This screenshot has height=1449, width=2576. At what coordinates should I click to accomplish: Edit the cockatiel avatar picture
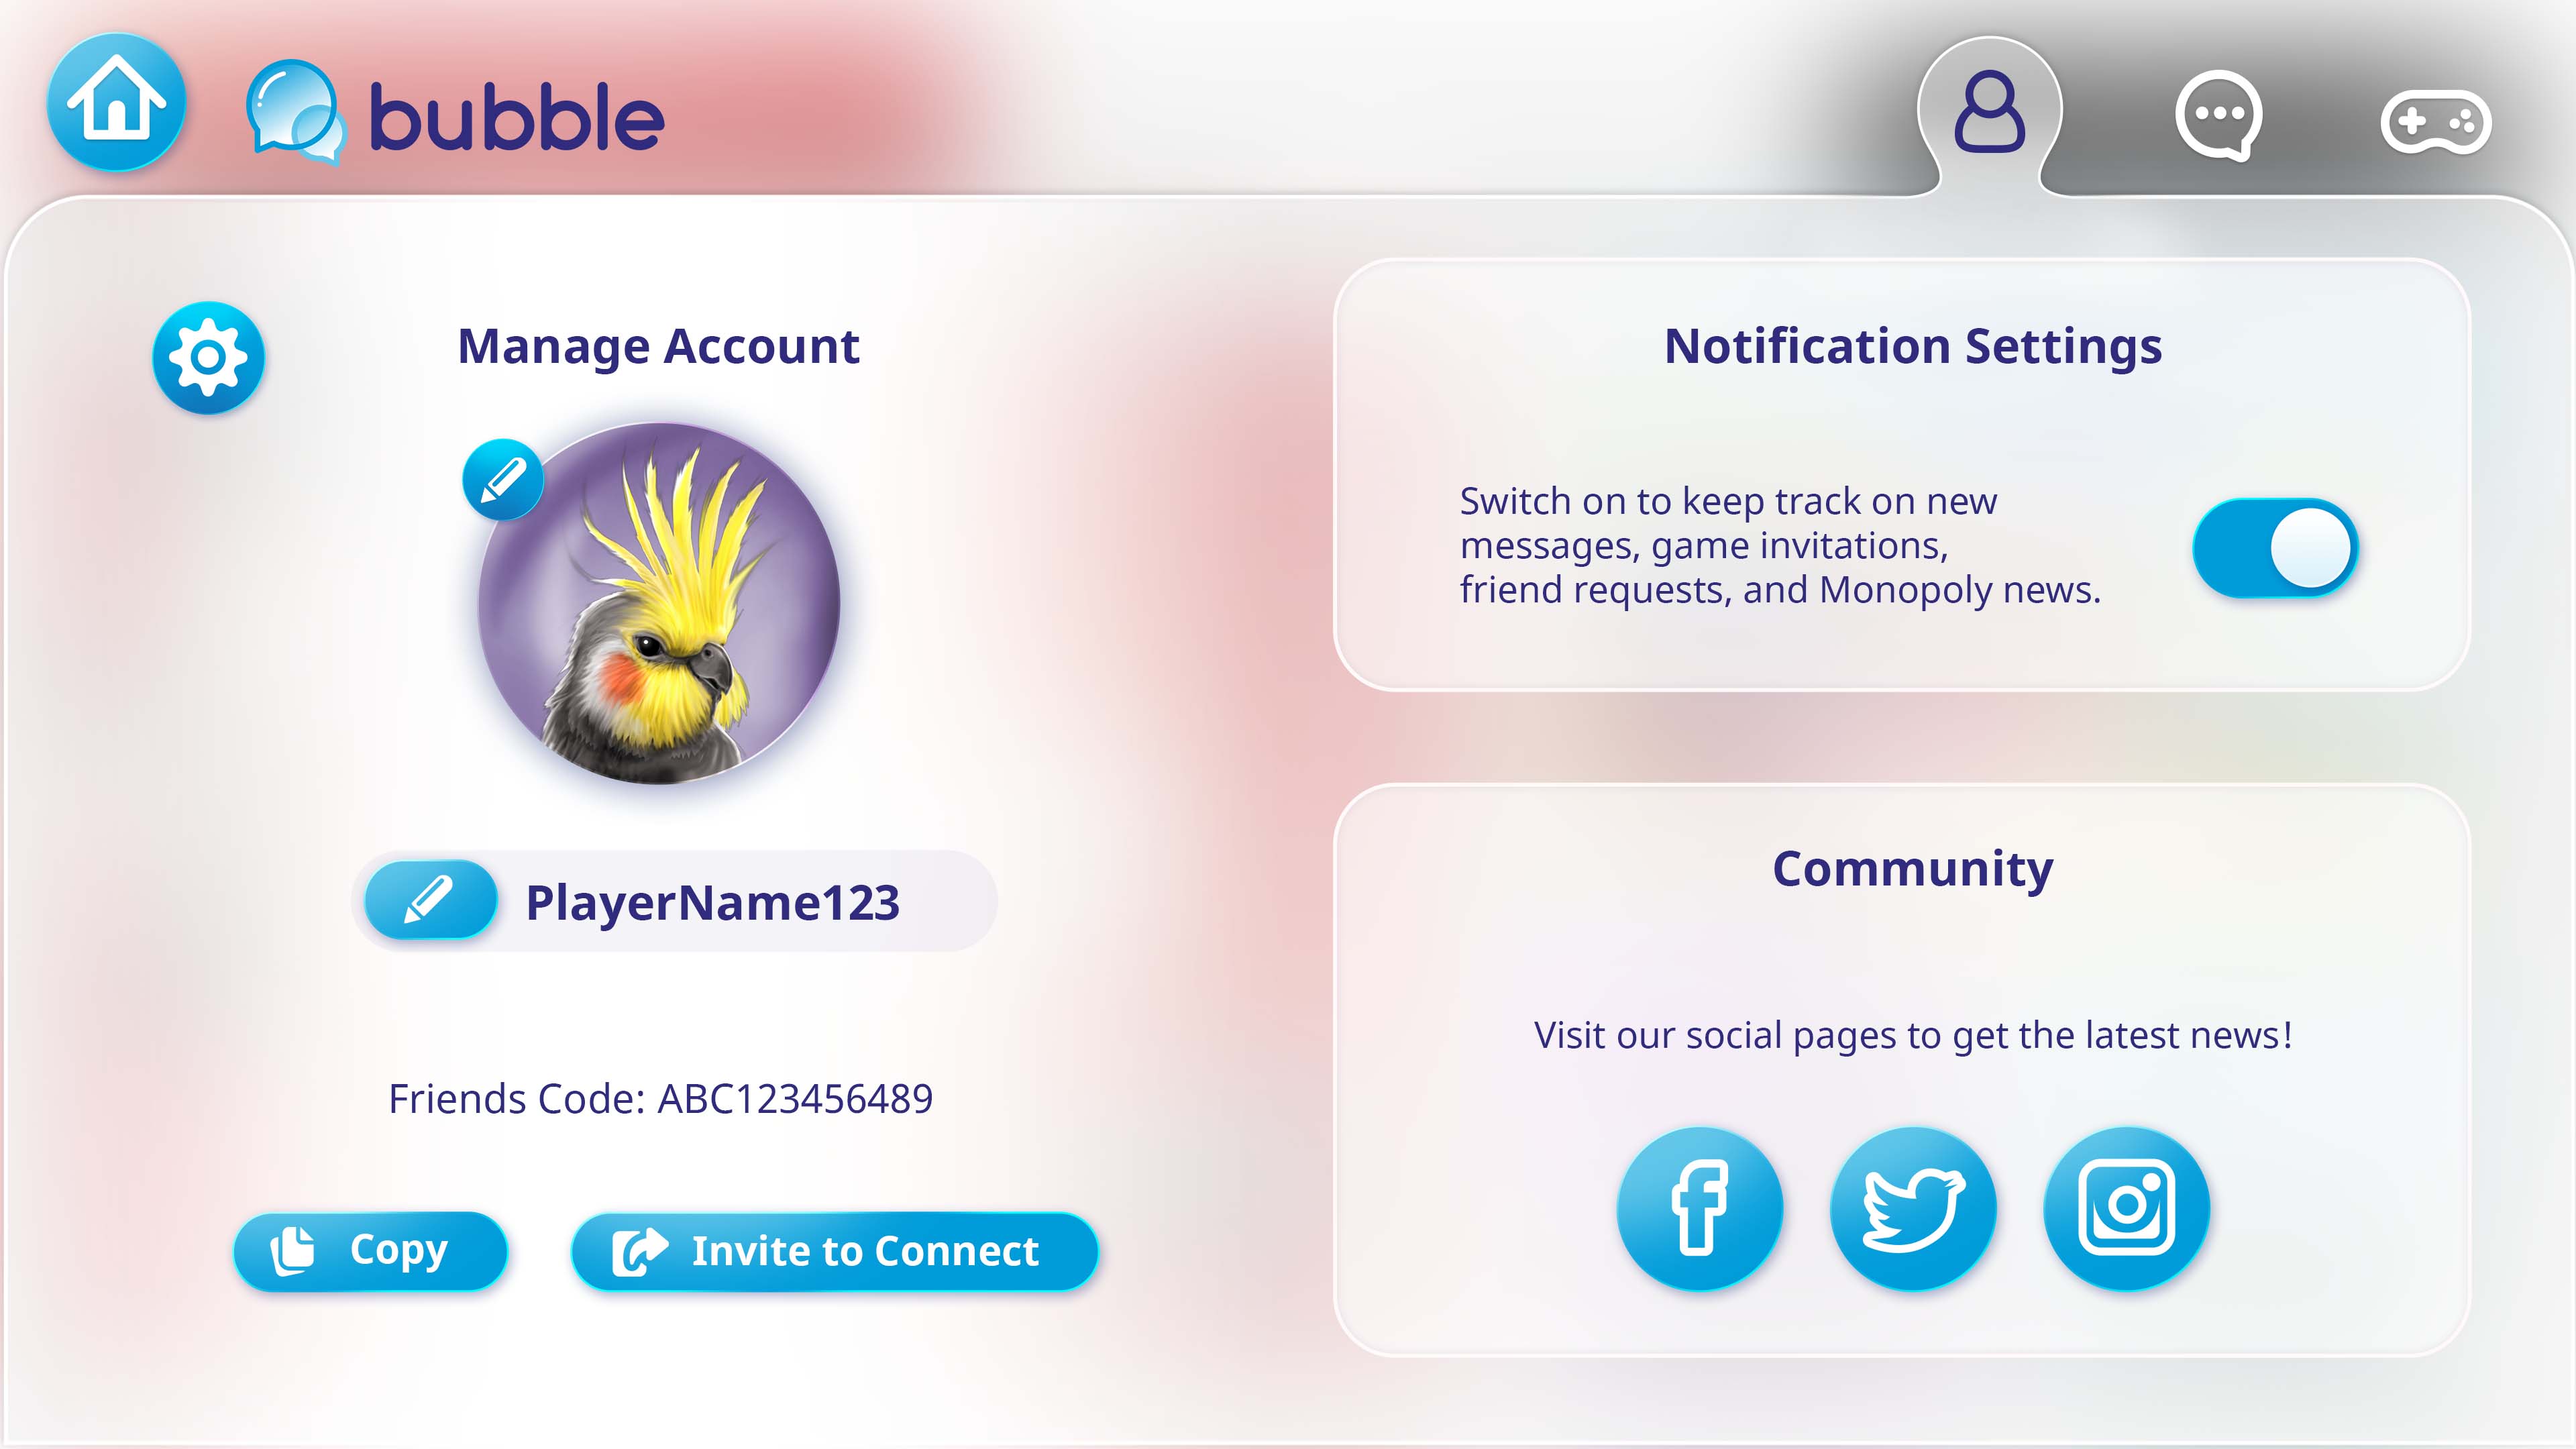(x=503, y=479)
